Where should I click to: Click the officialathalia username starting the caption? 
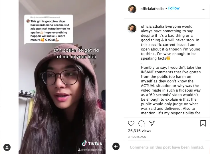152,27
